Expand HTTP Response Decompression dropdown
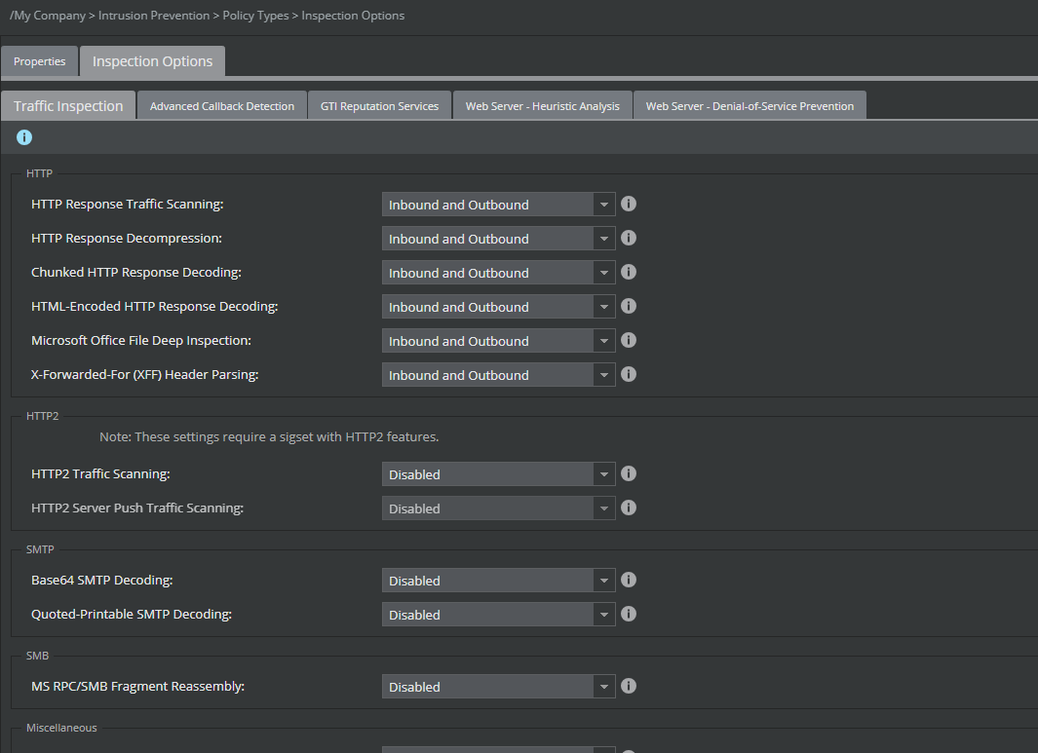 pyautogui.click(x=498, y=239)
